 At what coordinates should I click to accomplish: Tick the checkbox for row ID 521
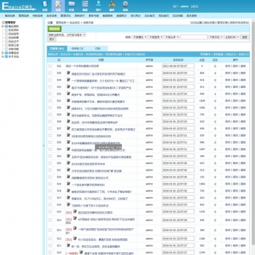(50, 170)
